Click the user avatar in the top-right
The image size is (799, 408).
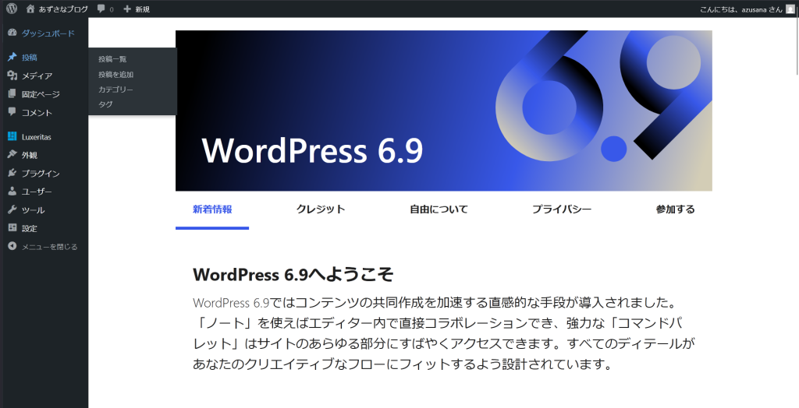(x=790, y=9)
